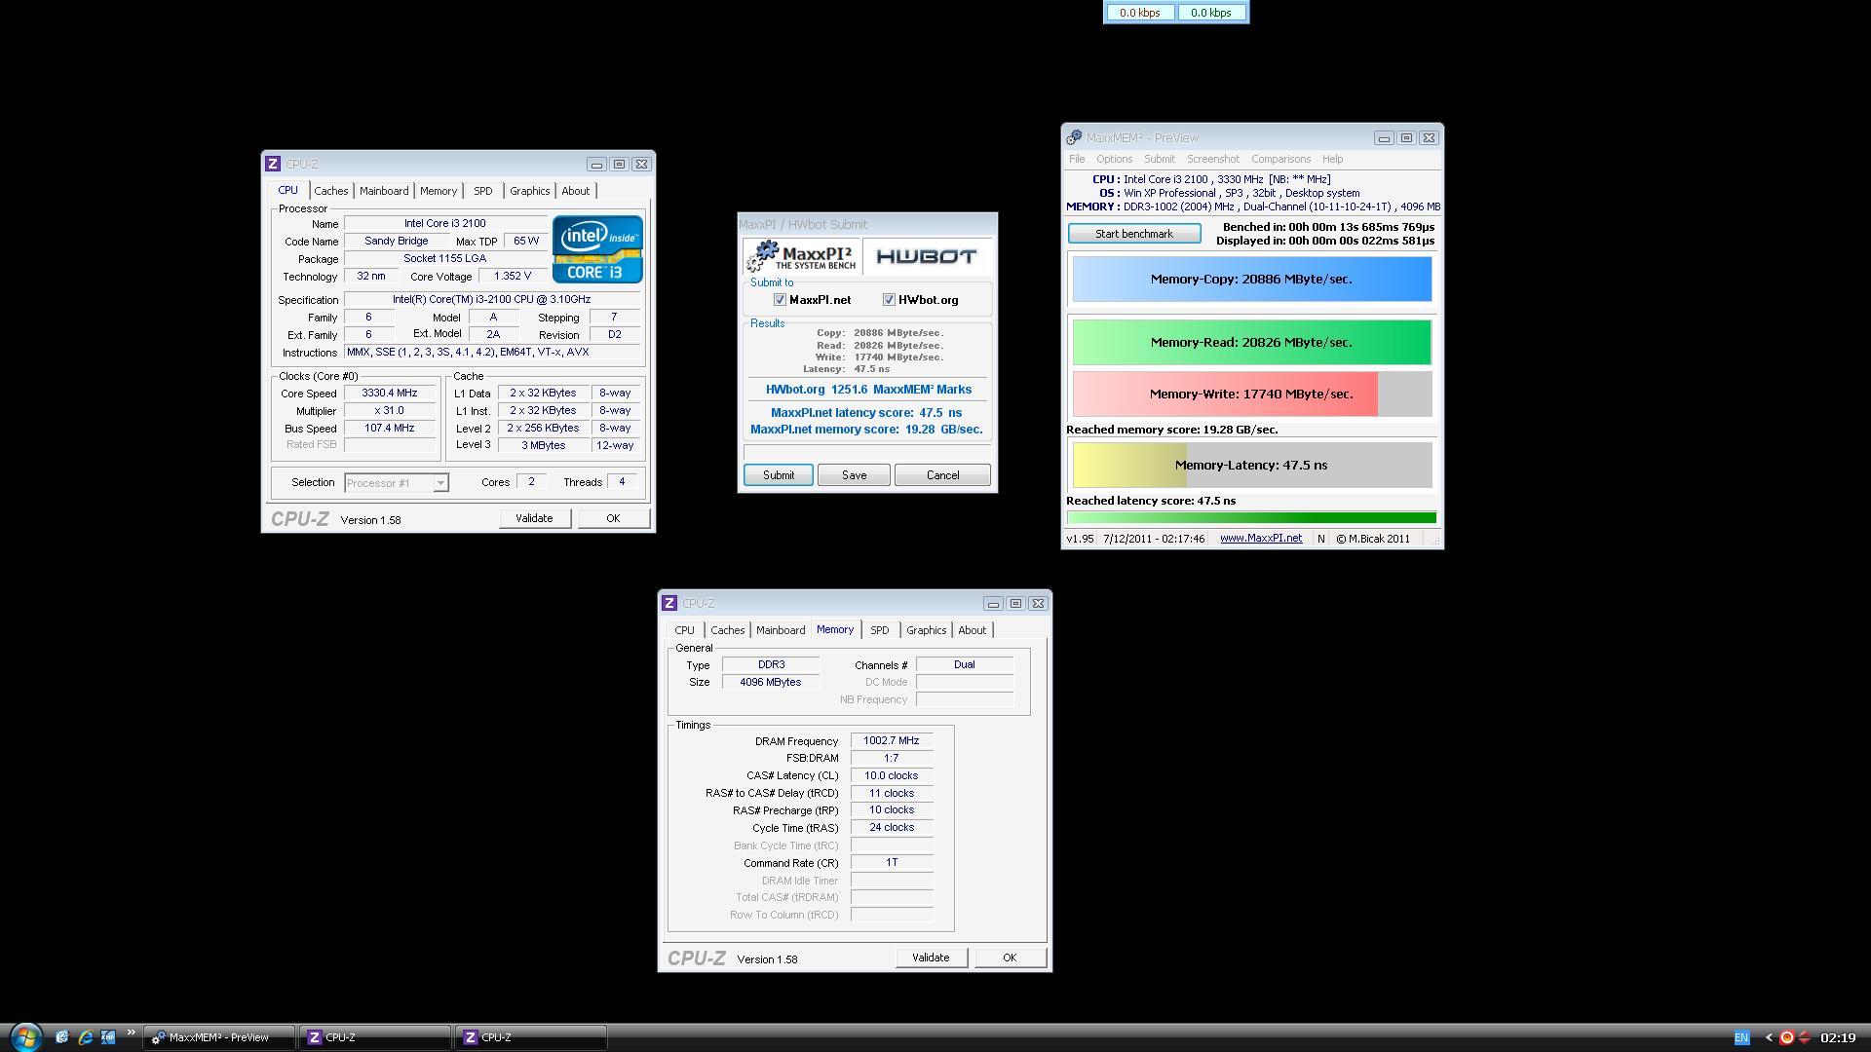The width and height of the screenshot is (1871, 1052).
Task: Open the Help menu in MaxxMEM²
Action: (1332, 159)
